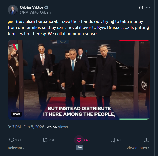This screenshot has height=156, width=158.
Task: Open View quotes link
Action: pyautogui.click(x=138, y=148)
